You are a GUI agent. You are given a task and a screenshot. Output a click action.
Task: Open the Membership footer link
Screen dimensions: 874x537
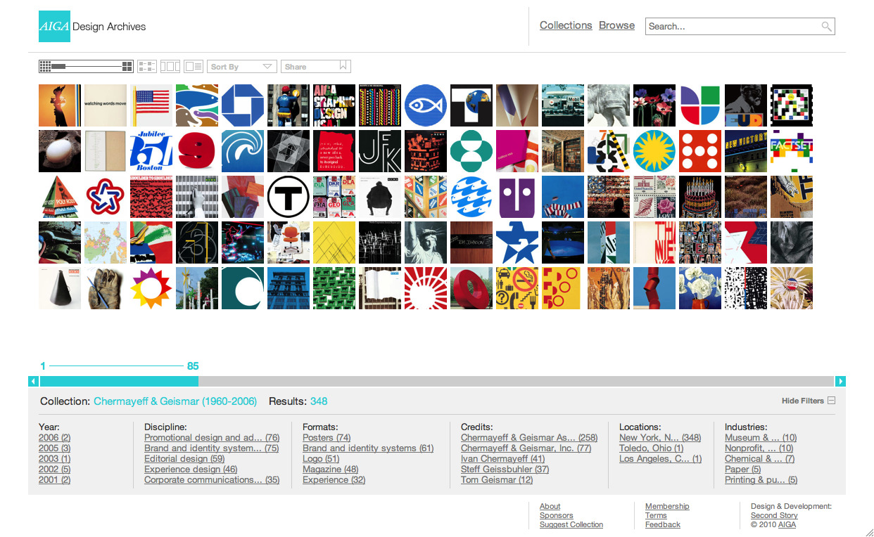pyautogui.click(x=667, y=506)
